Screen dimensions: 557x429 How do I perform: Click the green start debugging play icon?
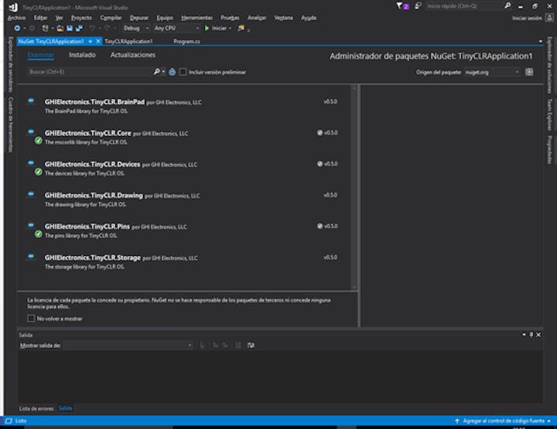(207, 28)
